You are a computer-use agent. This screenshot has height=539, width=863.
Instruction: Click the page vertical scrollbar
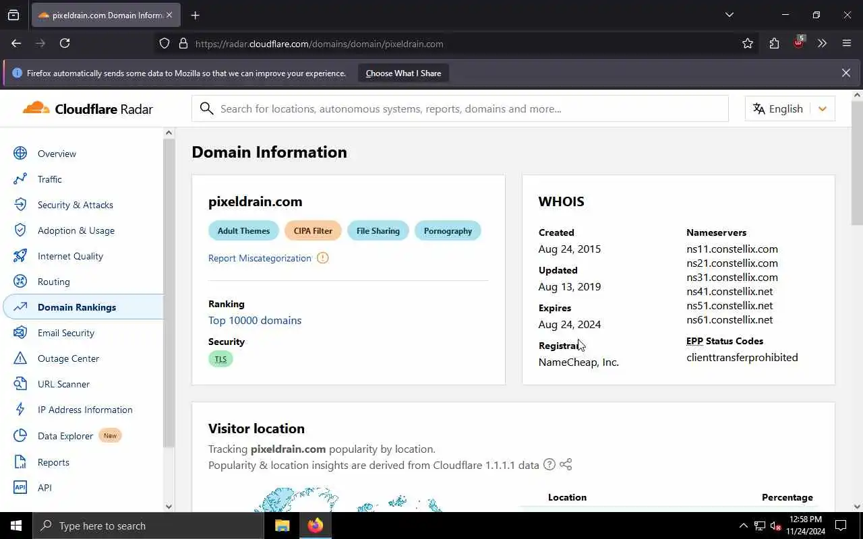click(x=857, y=163)
